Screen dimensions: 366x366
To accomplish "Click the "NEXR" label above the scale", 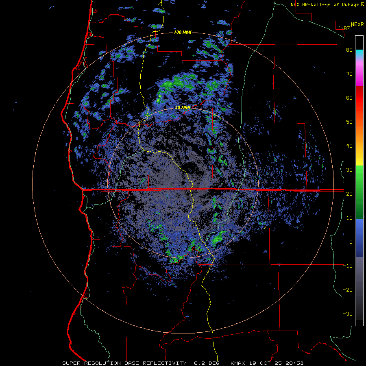I will (357, 24).
